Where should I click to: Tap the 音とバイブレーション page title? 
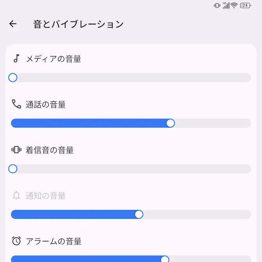[x=78, y=24]
